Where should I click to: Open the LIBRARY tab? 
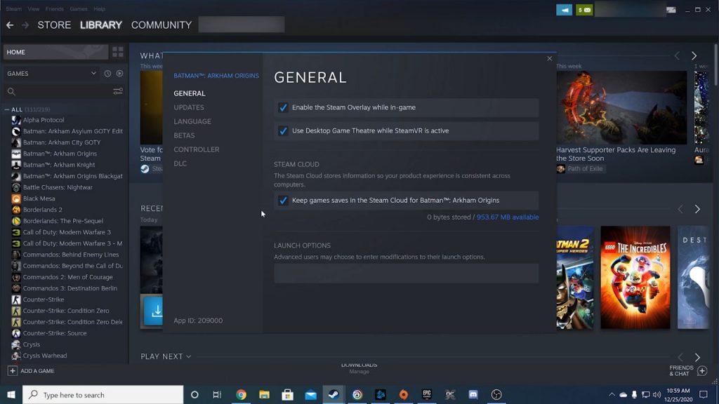coord(101,25)
